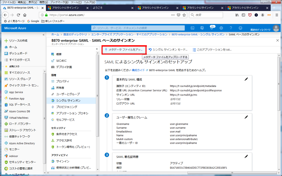282x176 pixels.
Task: Focus the Azure resource search box
Action: tap(138, 28)
